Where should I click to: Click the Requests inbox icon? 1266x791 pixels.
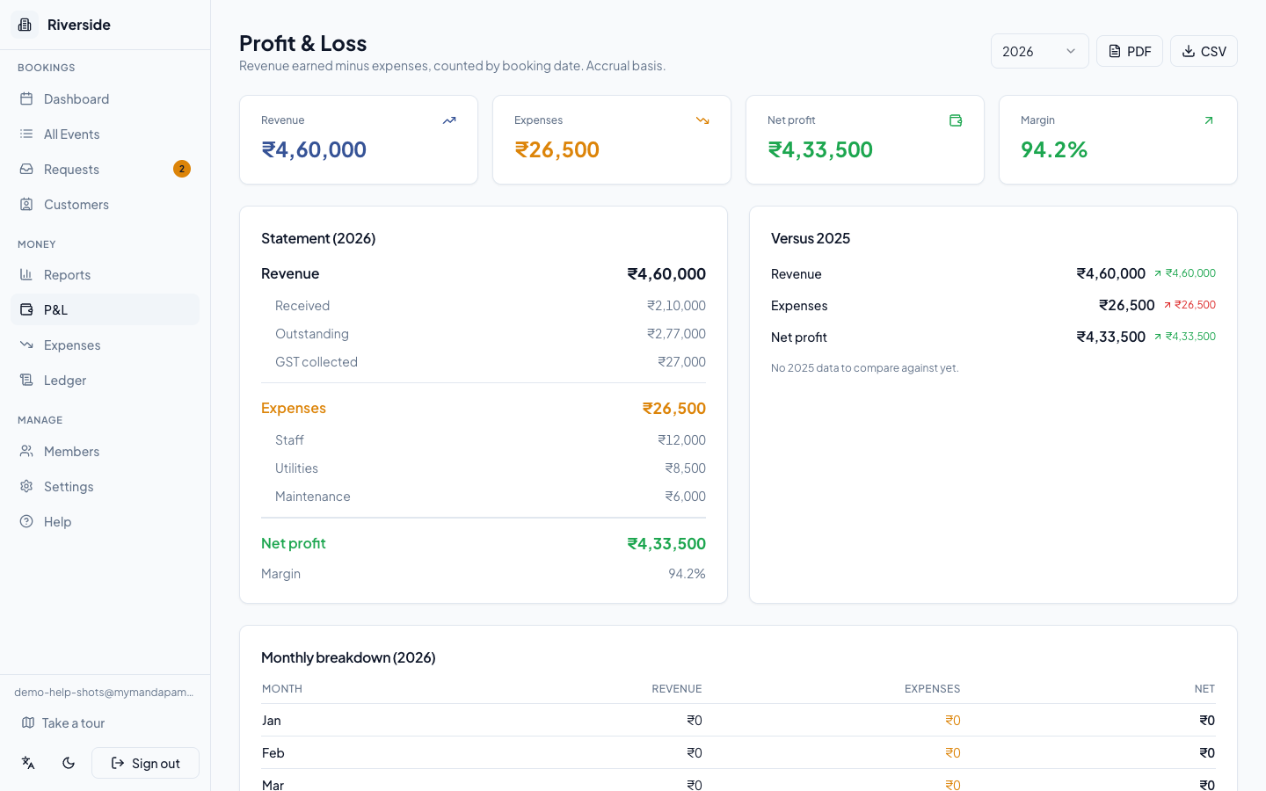[x=26, y=169]
